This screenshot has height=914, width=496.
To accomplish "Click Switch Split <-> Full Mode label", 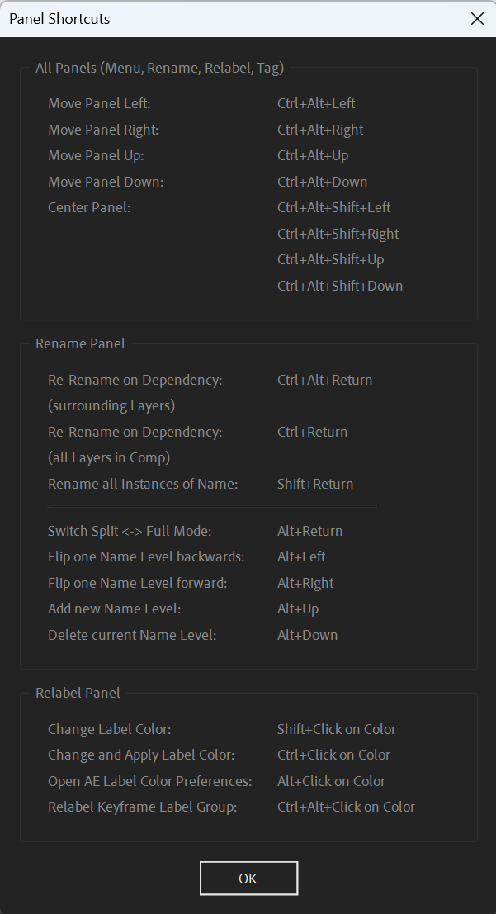I will (x=130, y=531).
